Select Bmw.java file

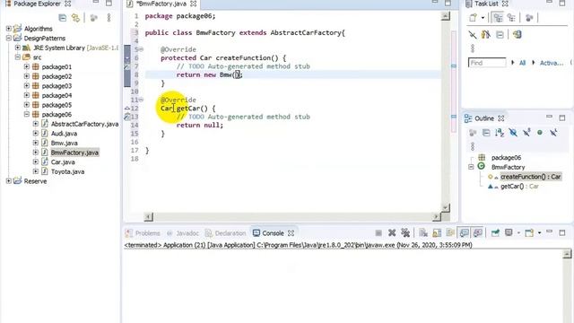pyautogui.click(x=64, y=143)
